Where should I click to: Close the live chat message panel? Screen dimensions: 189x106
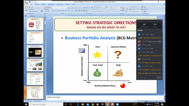(161, 21)
